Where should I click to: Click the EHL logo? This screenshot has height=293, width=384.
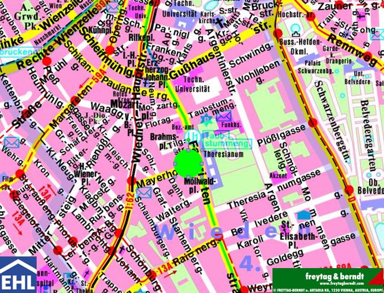[18, 274]
